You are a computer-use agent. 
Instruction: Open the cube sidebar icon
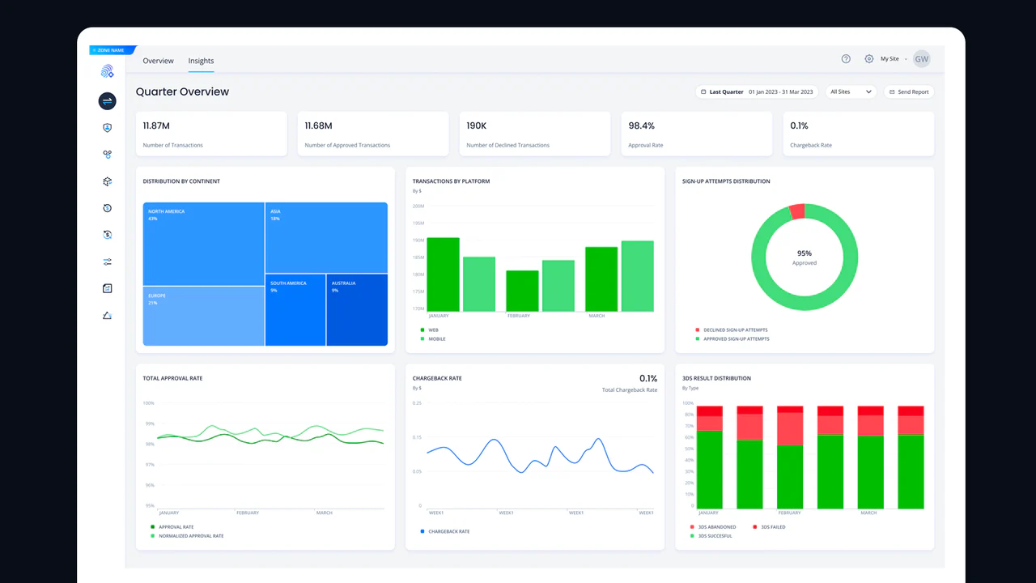[x=107, y=181]
